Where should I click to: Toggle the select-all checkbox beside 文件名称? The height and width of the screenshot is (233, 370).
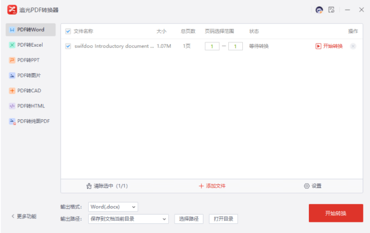[x=68, y=31]
